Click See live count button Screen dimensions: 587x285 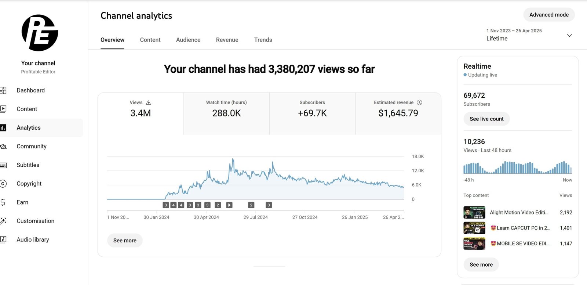click(x=486, y=119)
